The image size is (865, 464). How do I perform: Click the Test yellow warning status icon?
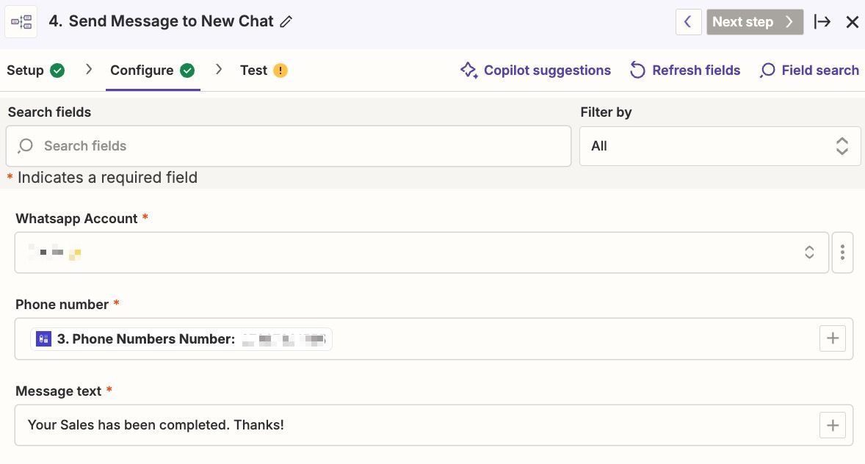[281, 70]
